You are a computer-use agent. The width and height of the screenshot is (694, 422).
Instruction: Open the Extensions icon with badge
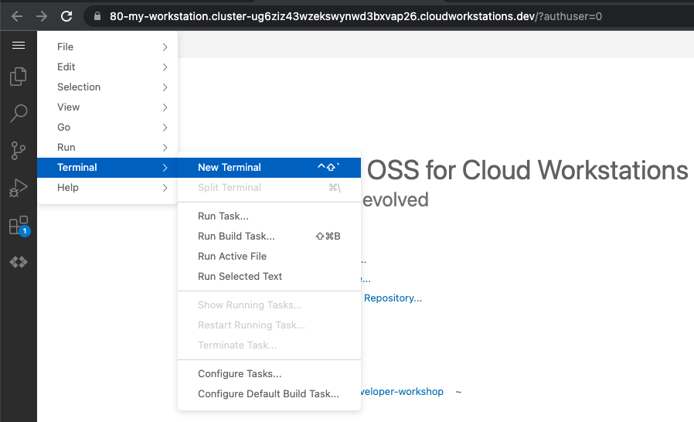point(19,226)
